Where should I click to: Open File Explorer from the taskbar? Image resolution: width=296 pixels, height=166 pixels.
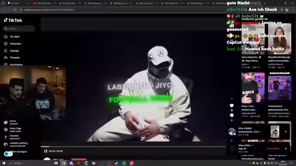pyautogui.click(x=56, y=163)
